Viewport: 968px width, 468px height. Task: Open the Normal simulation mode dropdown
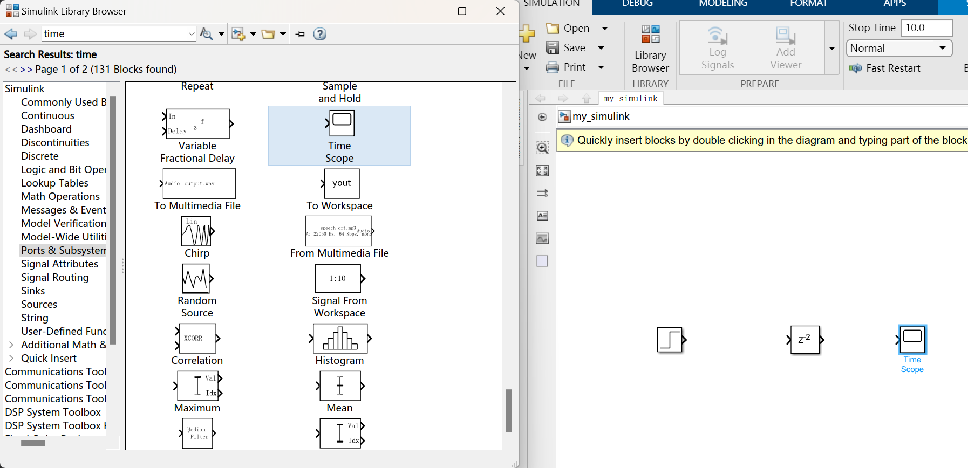point(899,48)
